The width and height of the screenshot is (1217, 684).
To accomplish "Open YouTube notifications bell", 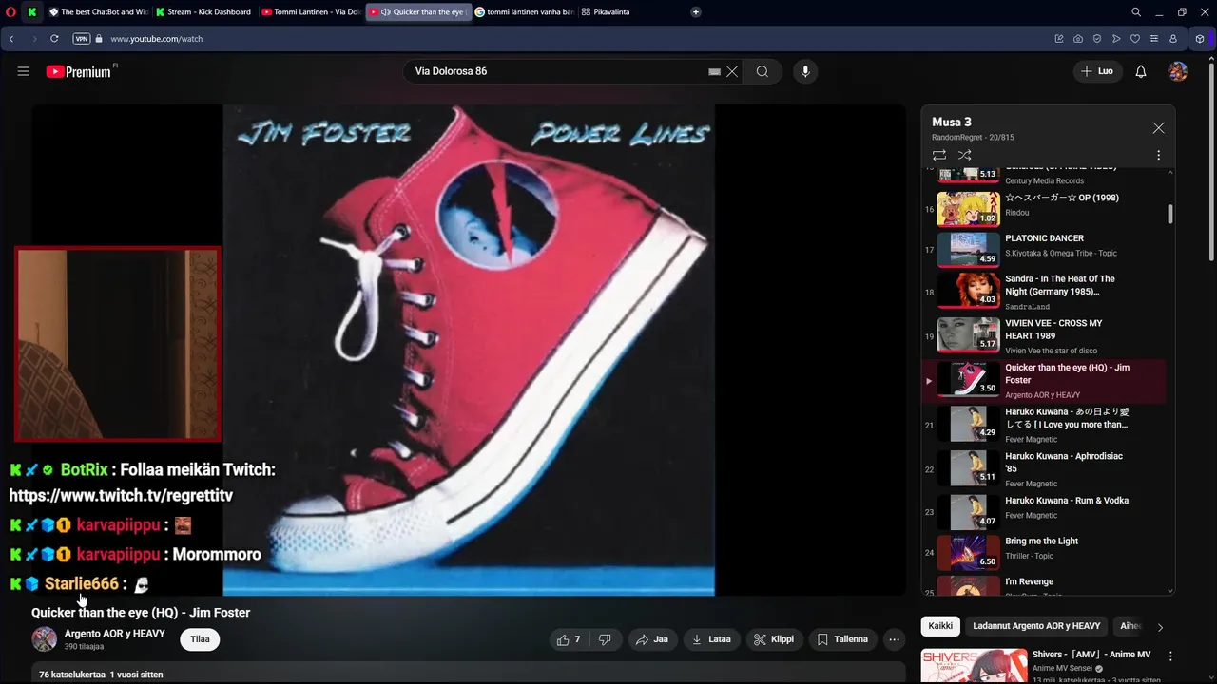I will 1141,71.
